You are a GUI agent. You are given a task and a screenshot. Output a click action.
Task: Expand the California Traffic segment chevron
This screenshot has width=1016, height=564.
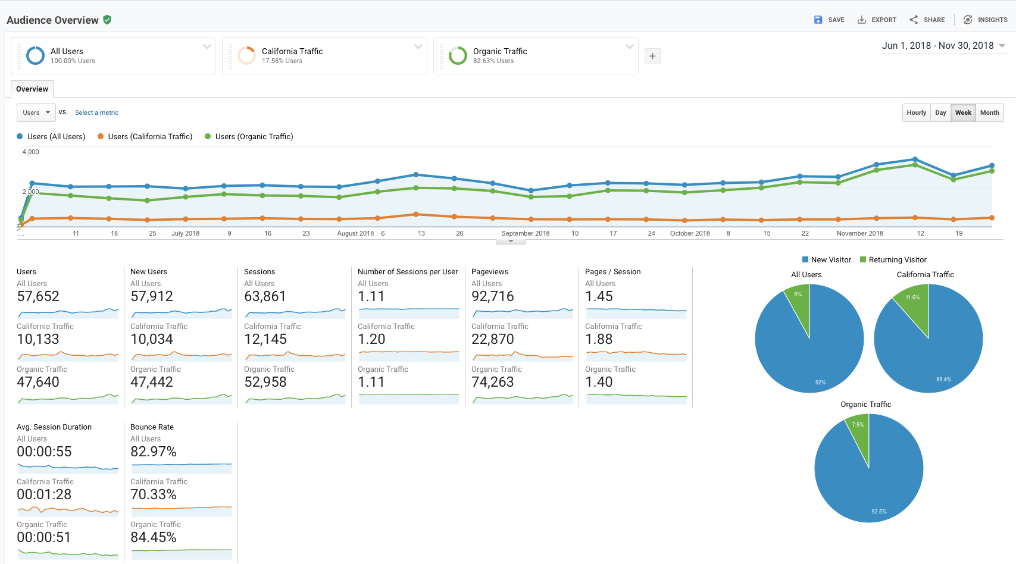click(418, 46)
